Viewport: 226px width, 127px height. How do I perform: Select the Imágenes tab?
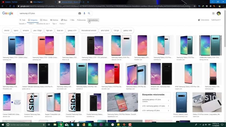click(x=33, y=20)
